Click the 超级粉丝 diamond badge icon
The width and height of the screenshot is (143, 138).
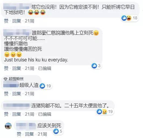5,79
